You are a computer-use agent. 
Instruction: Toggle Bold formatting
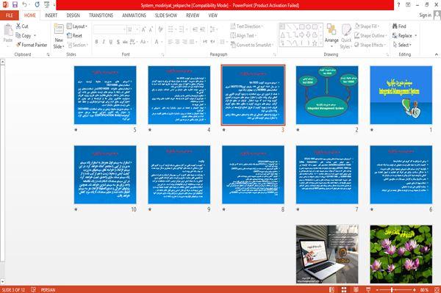(x=96, y=42)
